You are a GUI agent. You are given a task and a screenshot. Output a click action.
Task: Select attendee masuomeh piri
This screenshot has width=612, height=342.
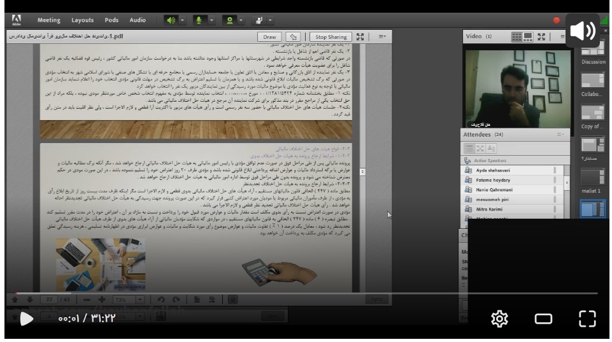[x=512, y=200]
